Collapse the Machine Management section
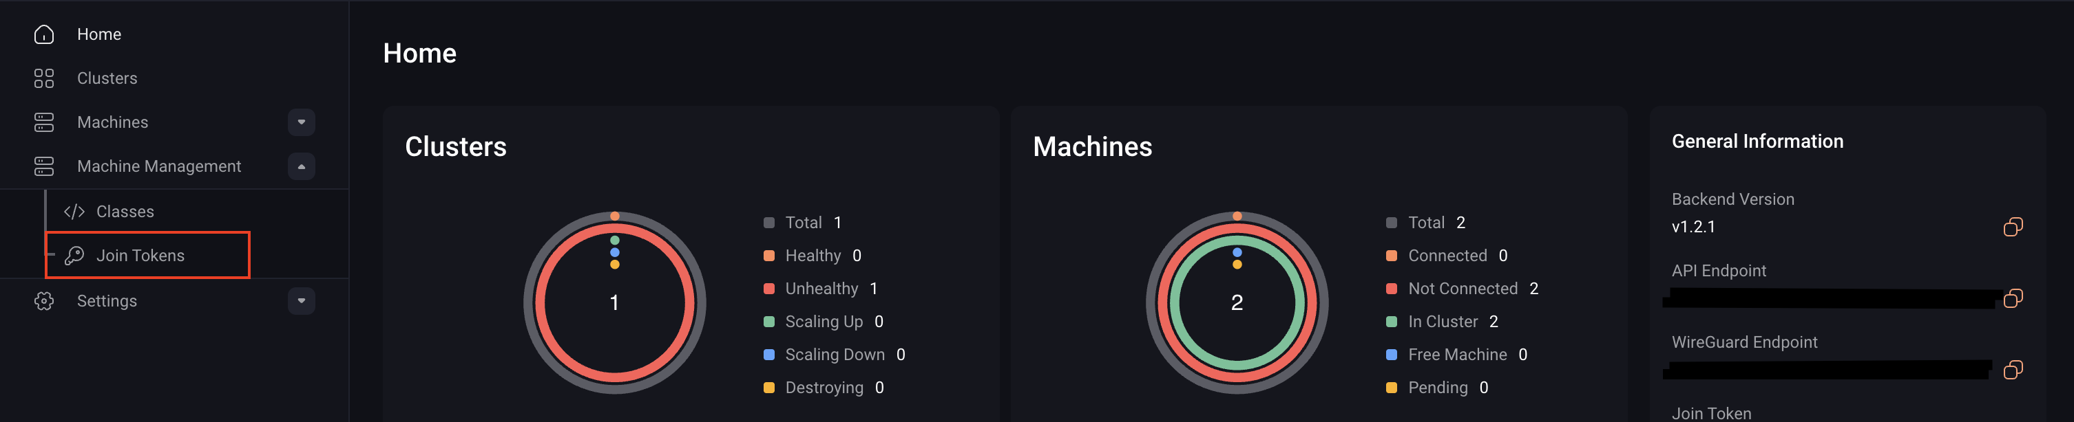This screenshot has height=422, width=2074. pos(301,166)
